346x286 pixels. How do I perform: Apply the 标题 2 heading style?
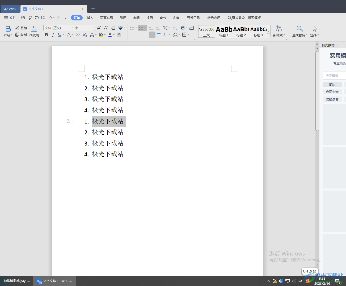coord(241,32)
